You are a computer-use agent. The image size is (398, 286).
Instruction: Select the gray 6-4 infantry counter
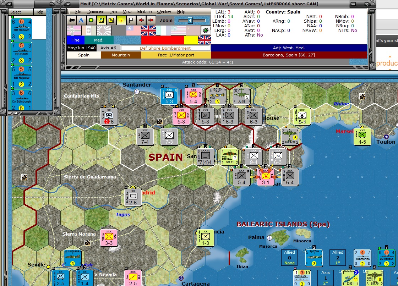point(290,177)
